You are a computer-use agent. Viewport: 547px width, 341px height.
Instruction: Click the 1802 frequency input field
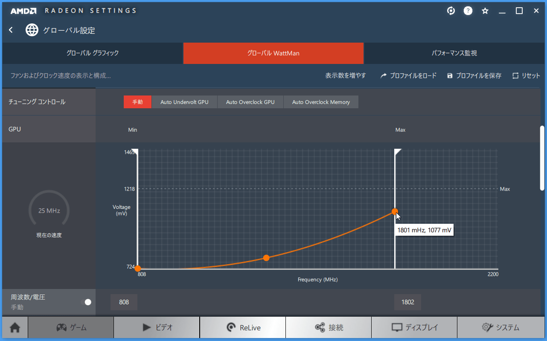pos(407,302)
